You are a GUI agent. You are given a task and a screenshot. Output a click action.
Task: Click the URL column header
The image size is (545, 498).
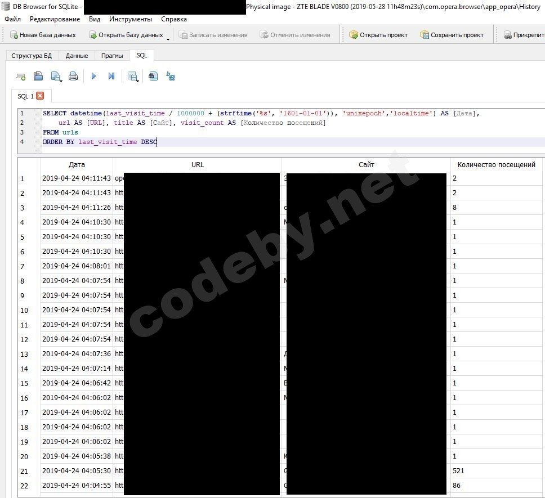click(x=198, y=165)
